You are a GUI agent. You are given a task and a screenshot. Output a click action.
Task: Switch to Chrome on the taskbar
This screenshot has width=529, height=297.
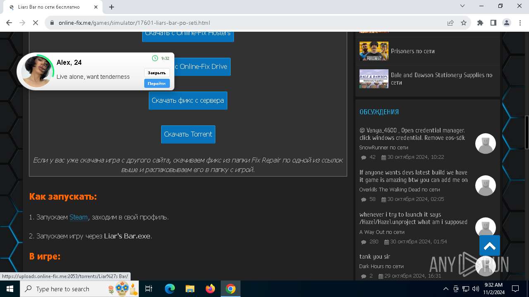click(x=231, y=289)
